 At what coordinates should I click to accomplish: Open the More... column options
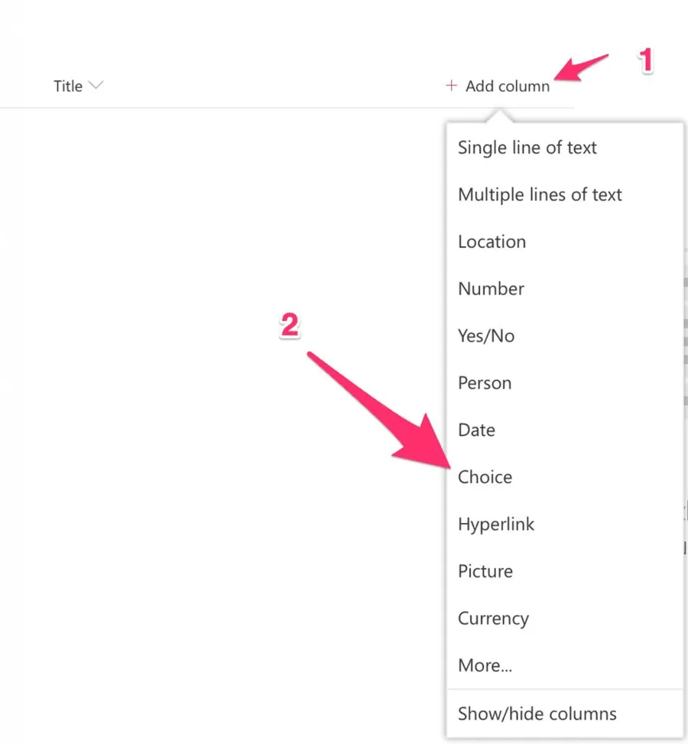(x=485, y=665)
